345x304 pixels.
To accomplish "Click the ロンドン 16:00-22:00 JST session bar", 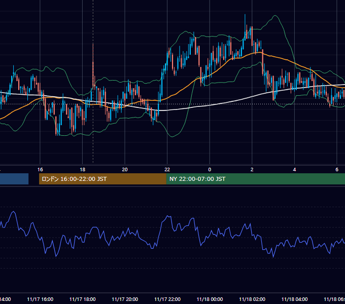I will (x=102, y=179).
